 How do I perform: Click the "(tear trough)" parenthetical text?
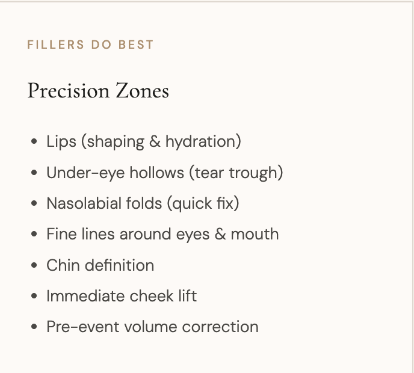click(x=236, y=173)
